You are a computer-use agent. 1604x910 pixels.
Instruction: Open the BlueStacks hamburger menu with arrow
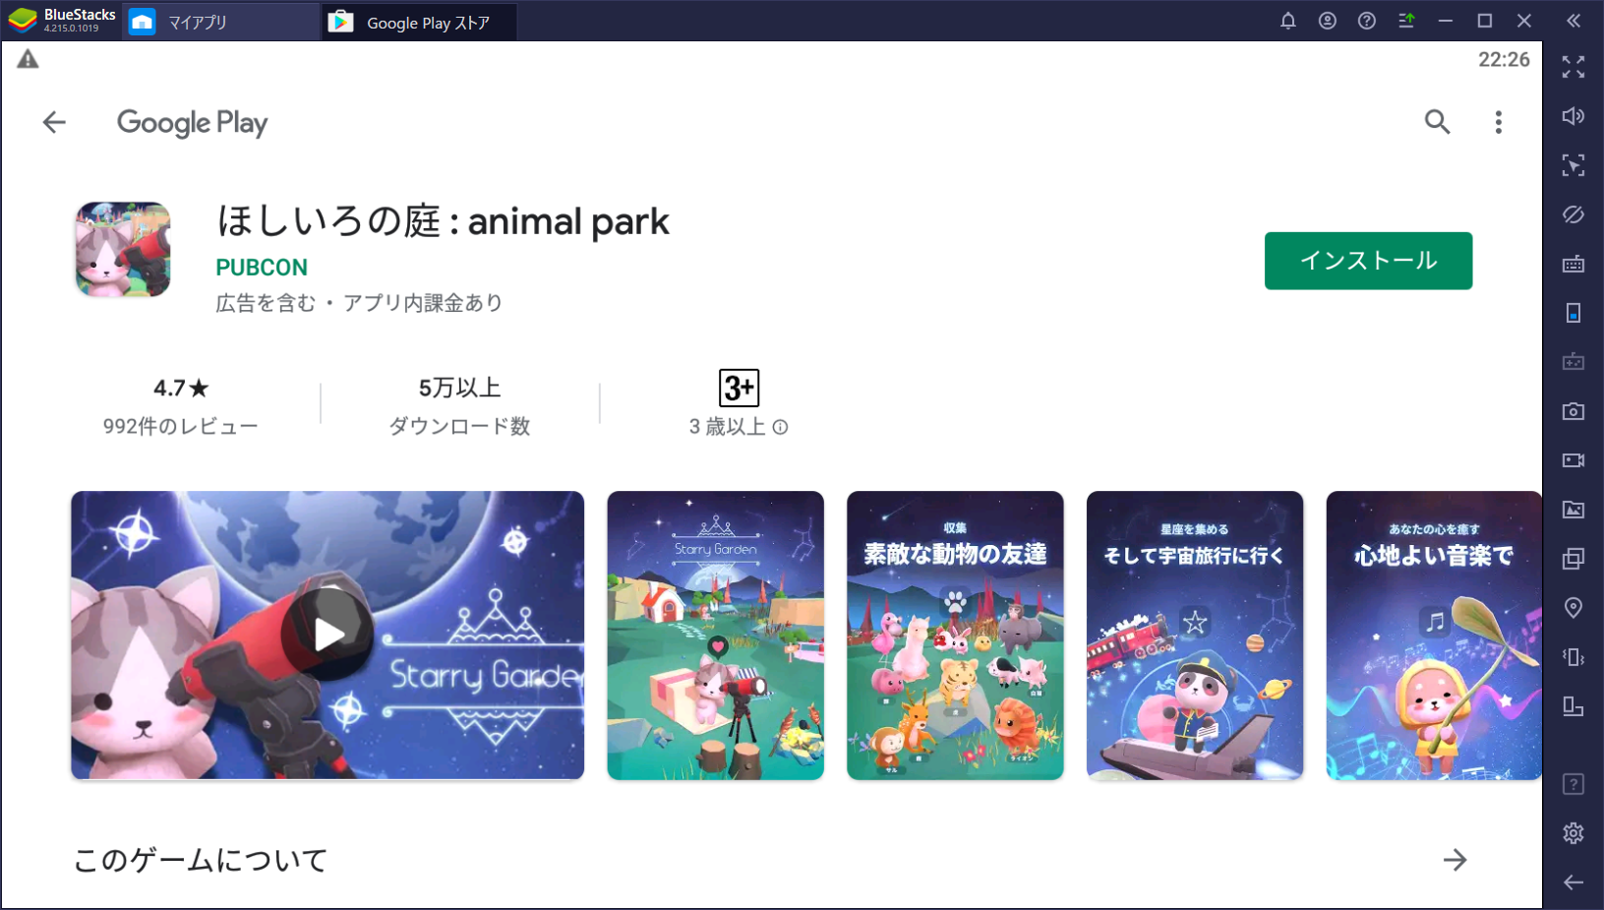[1406, 21]
